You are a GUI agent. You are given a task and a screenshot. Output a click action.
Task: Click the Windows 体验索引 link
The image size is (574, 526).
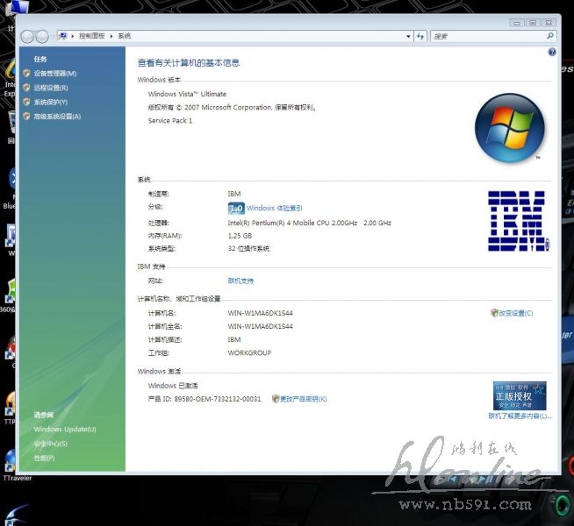(274, 209)
